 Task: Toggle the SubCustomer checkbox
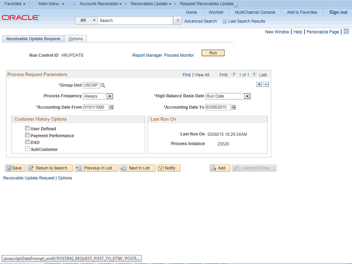click(x=27, y=149)
